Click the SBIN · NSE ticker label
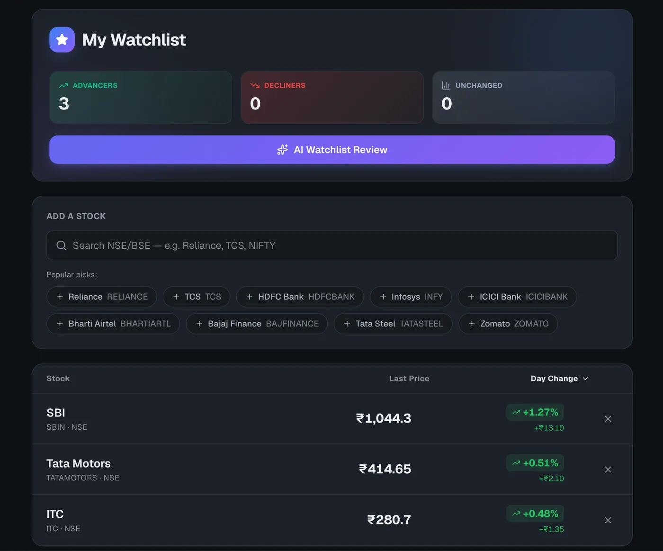The height and width of the screenshot is (551, 663). point(67,427)
